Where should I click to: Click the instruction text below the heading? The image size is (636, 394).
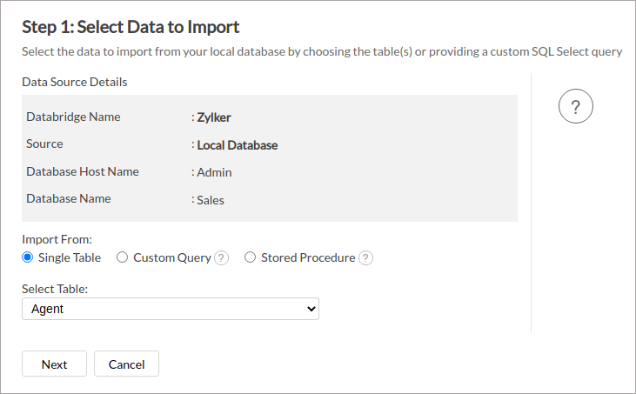pos(322,52)
